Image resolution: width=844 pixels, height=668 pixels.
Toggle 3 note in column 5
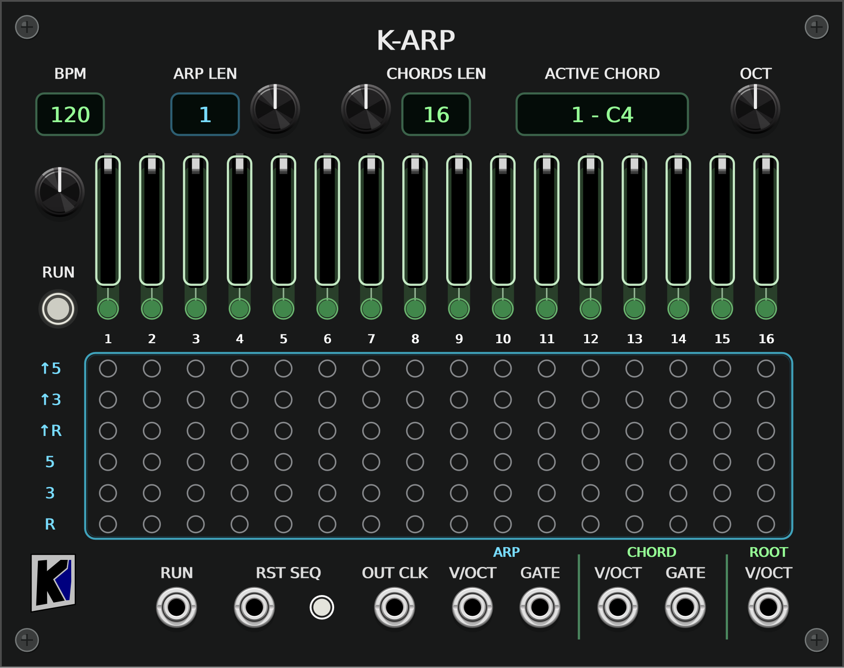pyautogui.click(x=284, y=493)
